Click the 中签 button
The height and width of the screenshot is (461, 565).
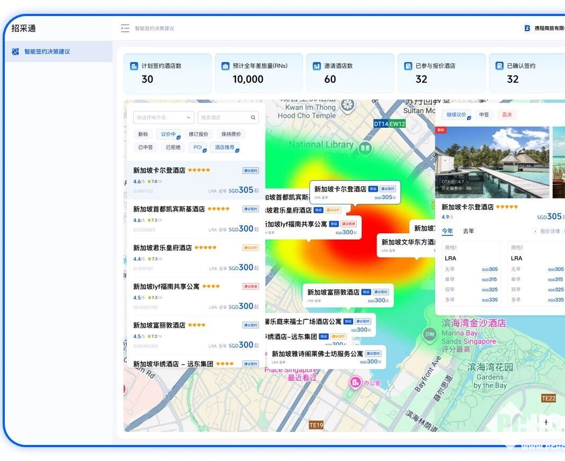pyautogui.click(x=484, y=114)
